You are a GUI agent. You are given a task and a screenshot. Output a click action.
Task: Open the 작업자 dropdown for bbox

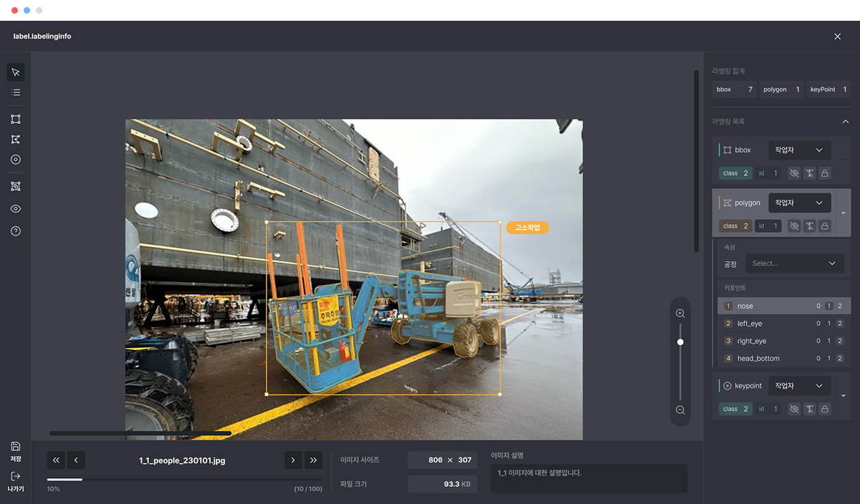[799, 150]
